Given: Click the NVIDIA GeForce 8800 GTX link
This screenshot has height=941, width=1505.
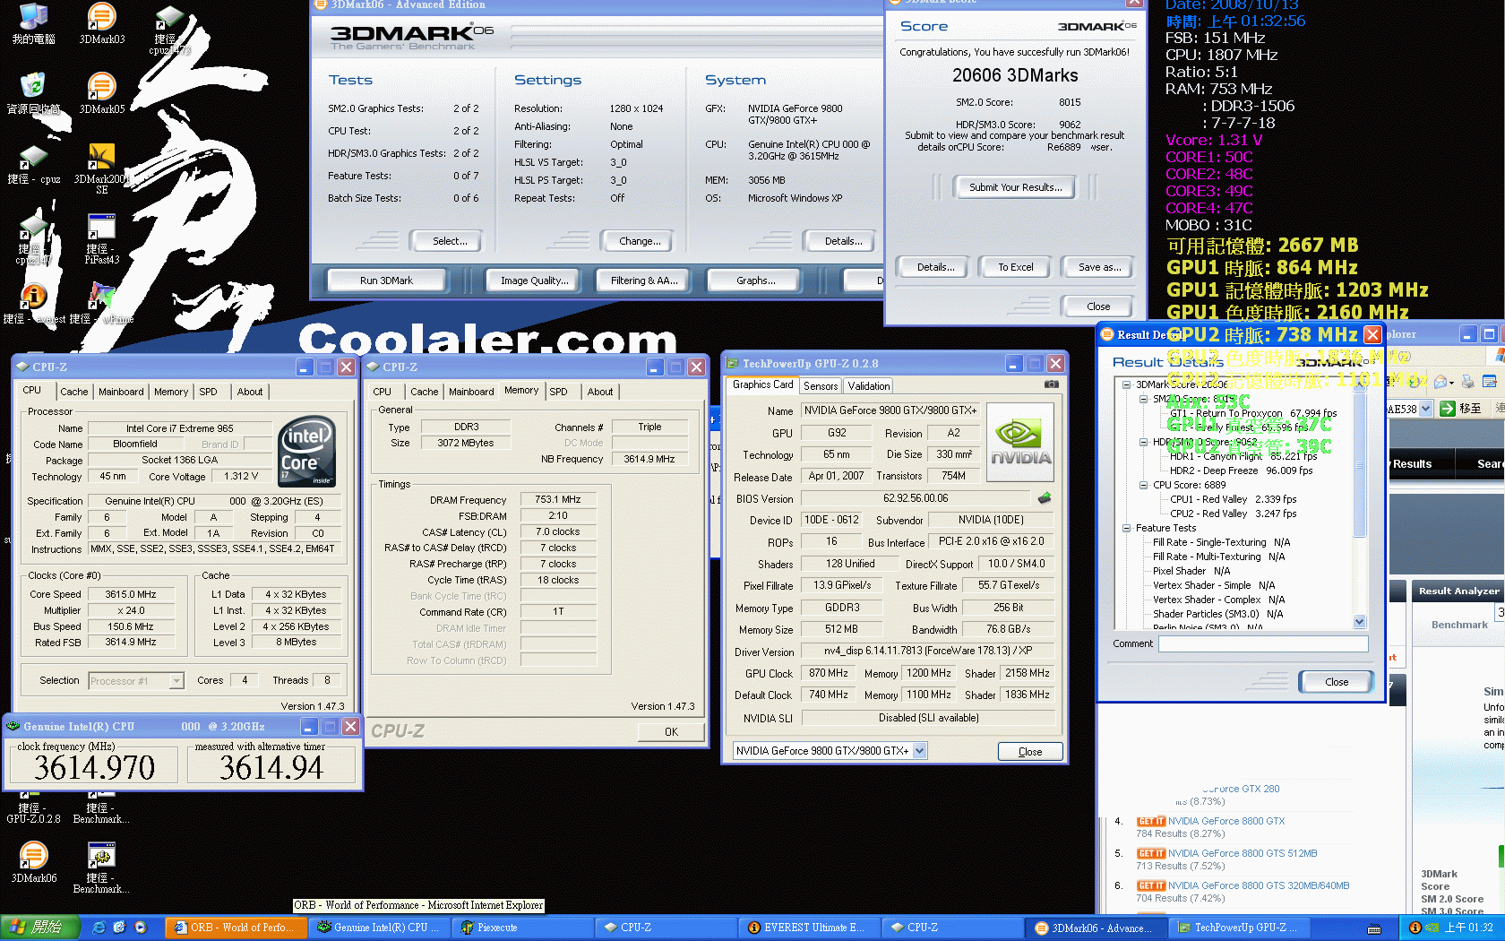Looking at the screenshot, I should [1225, 821].
